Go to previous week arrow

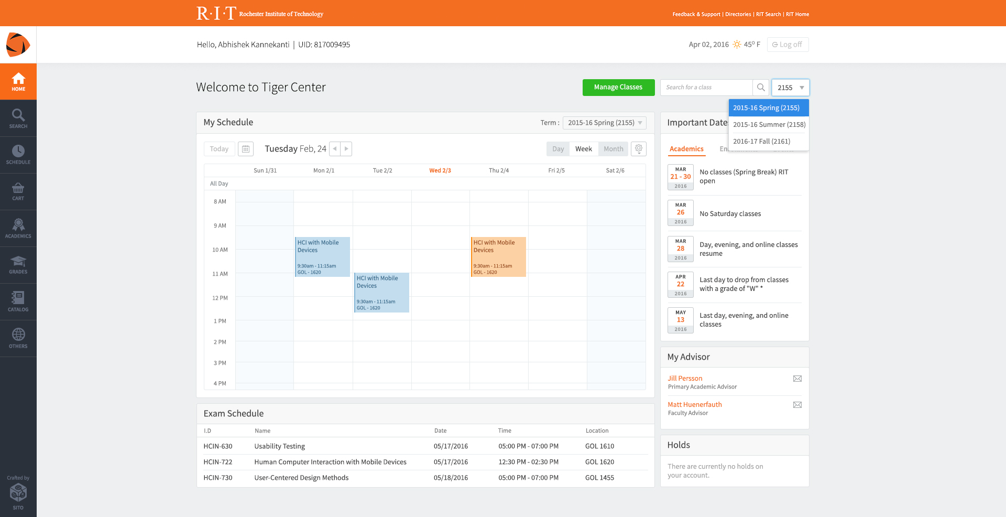click(335, 149)
